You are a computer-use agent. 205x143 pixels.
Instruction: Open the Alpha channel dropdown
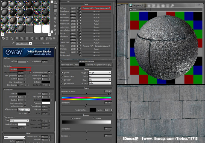100,83
